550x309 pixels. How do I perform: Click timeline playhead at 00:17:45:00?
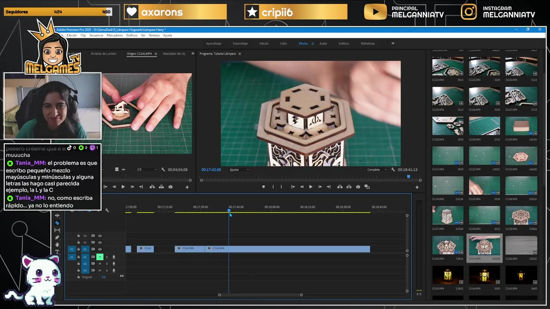[229, 210]
